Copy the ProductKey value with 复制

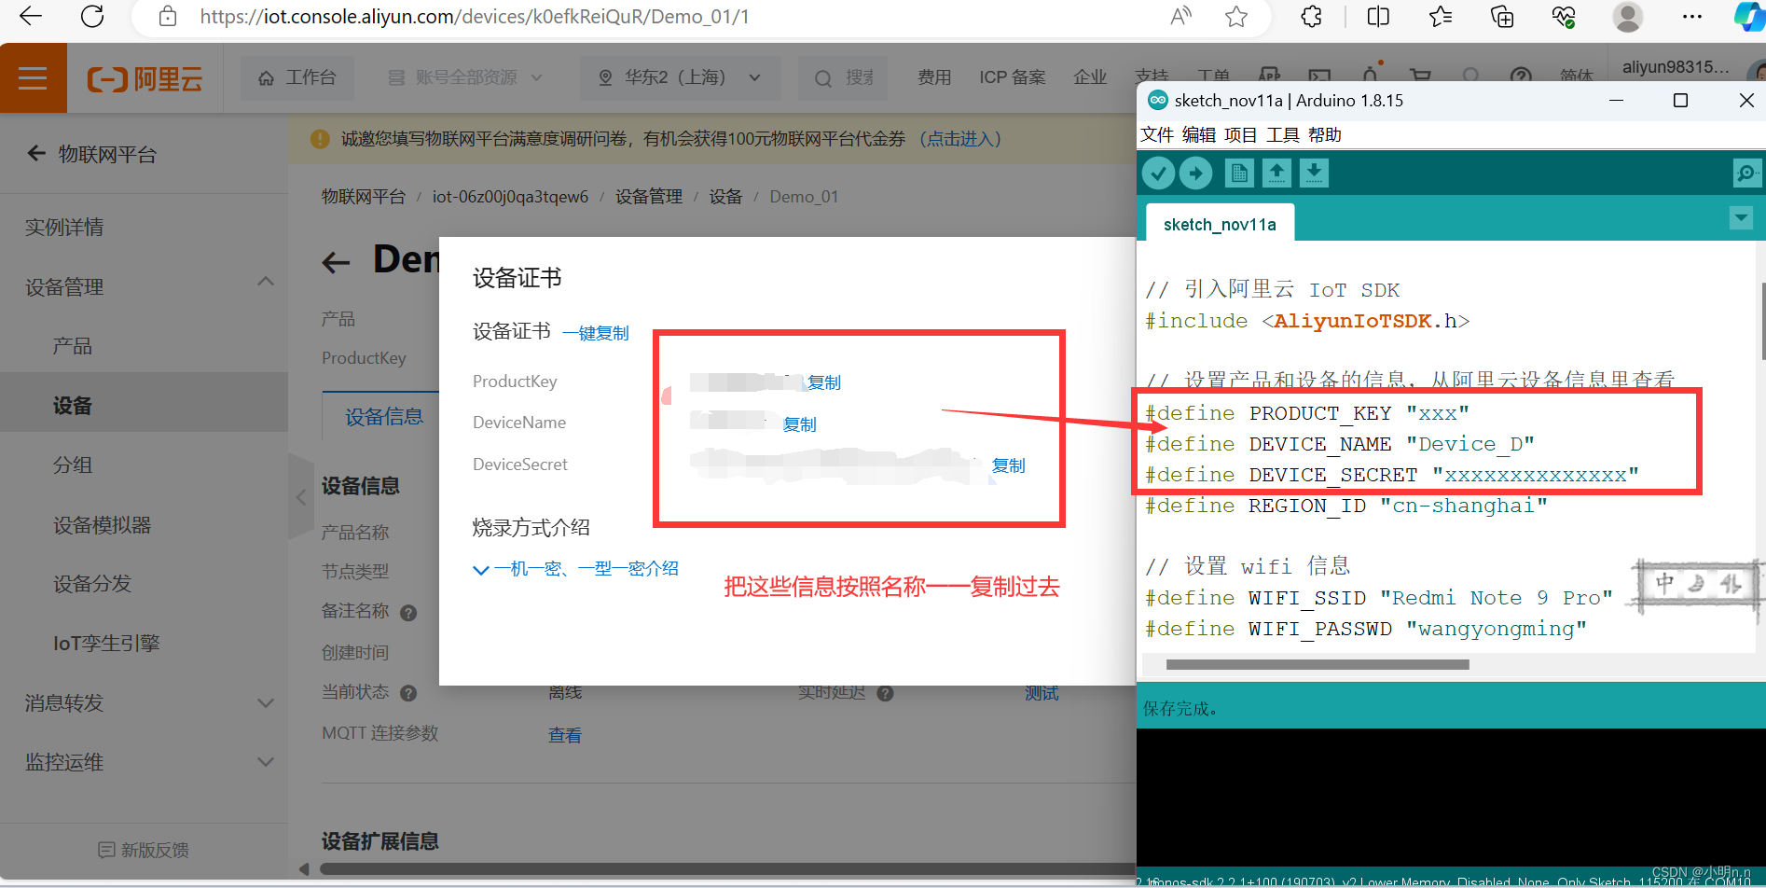pyautogui.click(x=824, y=382)
